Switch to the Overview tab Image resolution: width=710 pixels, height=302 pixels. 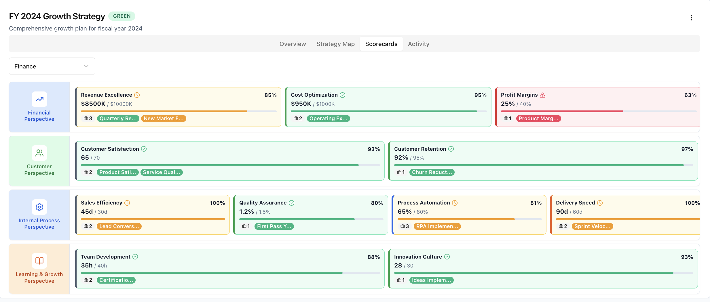tap(293, 44)
